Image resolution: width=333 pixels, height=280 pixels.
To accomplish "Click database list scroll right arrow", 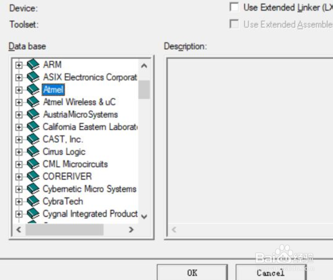I will point(131,230).
